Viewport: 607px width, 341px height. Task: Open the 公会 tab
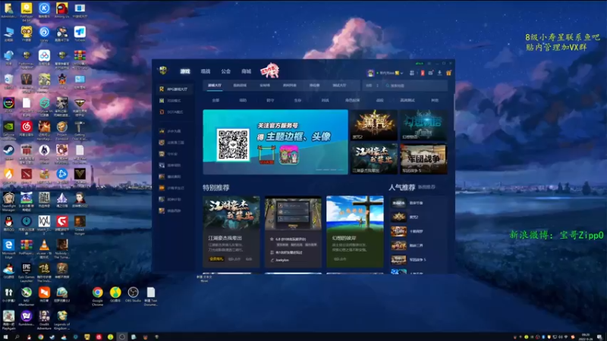point(225,71)
